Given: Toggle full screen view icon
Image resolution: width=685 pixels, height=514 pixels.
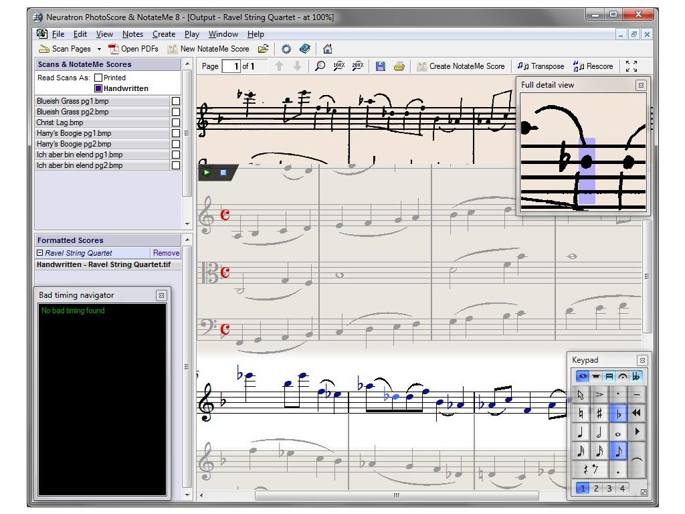Looking at the screenshot, I should point(631,66).
